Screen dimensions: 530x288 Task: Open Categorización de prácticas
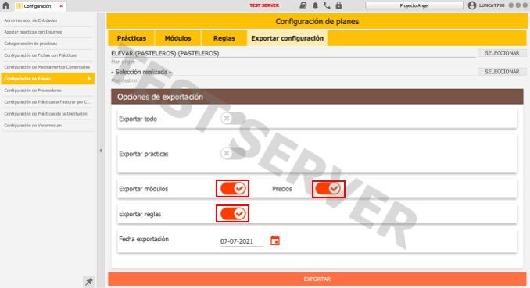coord(48,44)
